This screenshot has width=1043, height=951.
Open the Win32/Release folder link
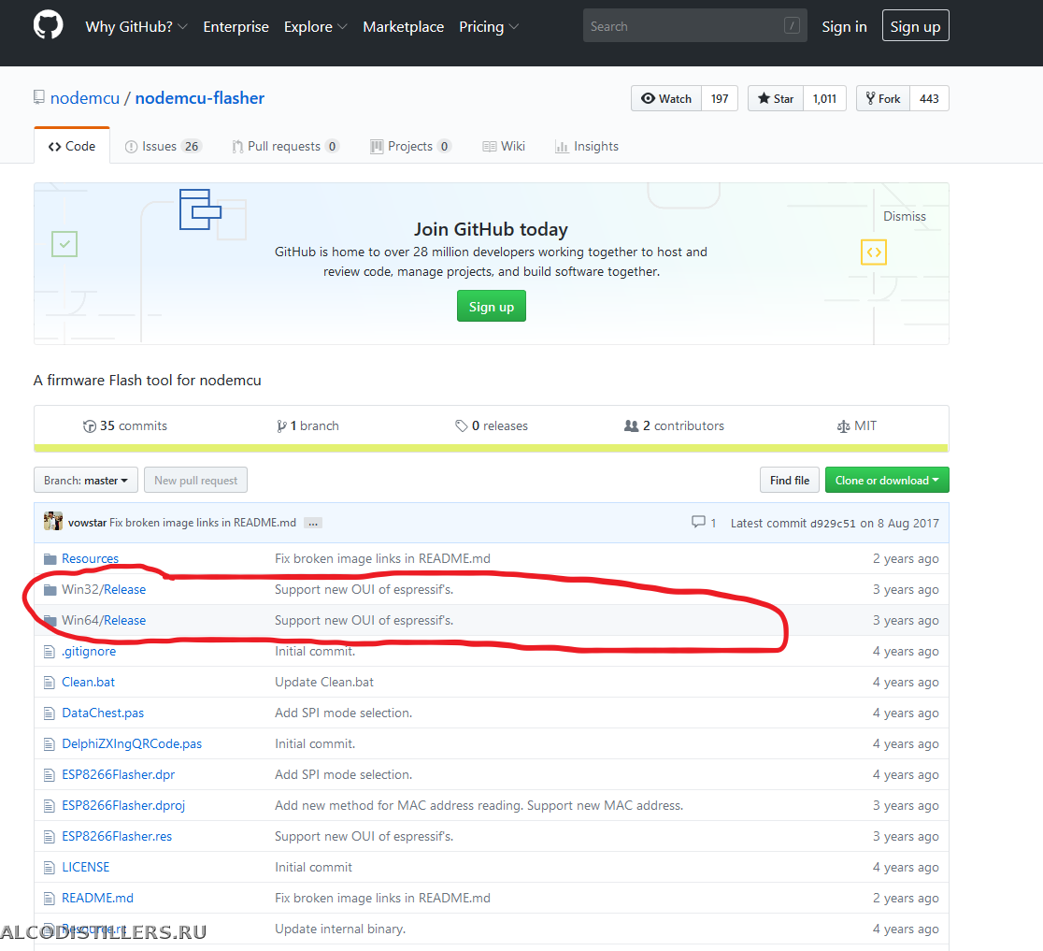[104, 590]
